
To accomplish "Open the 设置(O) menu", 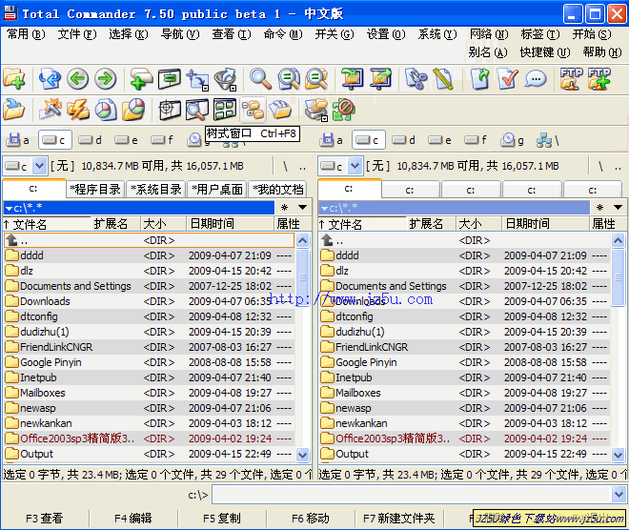I will (386, 34).
